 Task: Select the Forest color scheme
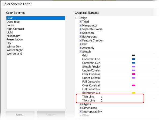pos(35,25)
